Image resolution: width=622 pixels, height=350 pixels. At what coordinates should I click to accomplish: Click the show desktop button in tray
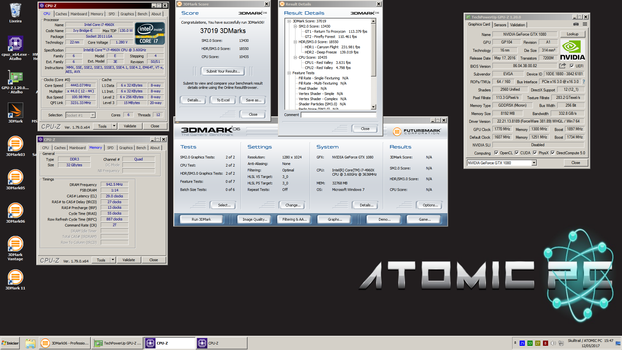click(618, 343)
